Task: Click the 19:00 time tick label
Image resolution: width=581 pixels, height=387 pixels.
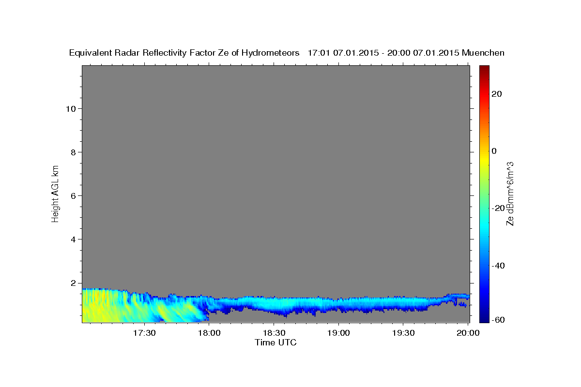Action: click(x=338, y=333)
